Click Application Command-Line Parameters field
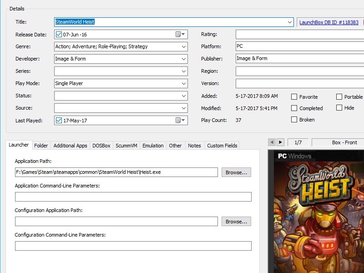 (133, 197)
